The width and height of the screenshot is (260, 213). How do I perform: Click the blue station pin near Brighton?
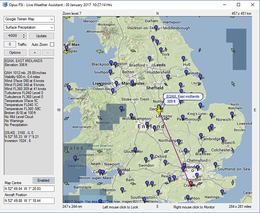[187, 197]
